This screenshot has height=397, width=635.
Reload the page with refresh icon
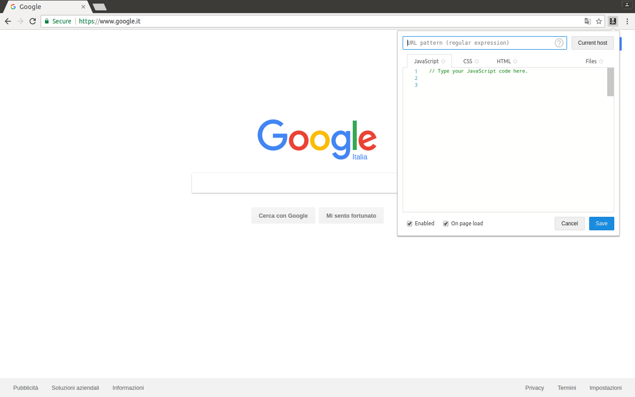(x=33, y=21)
